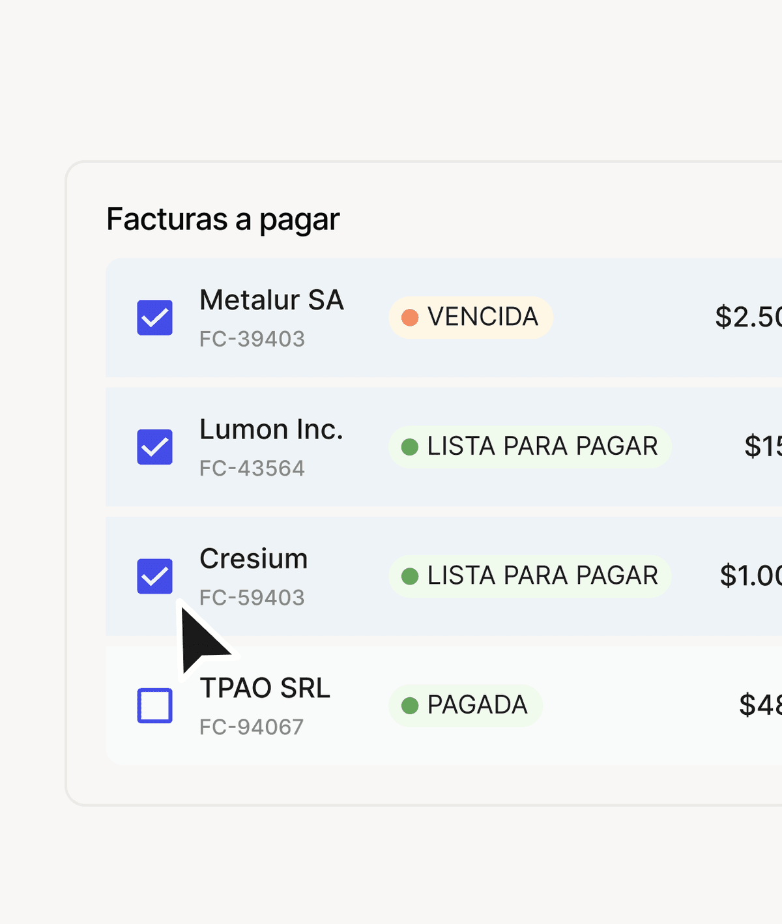Screen dimensions: 782x924
Task: Click the green dot beside Lumon's status
Action: click(409, 446)
